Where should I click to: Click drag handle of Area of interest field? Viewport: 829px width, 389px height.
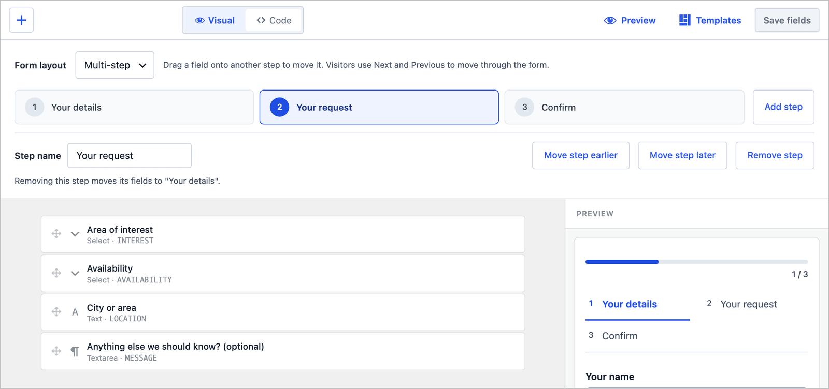[x=56, y=234]
